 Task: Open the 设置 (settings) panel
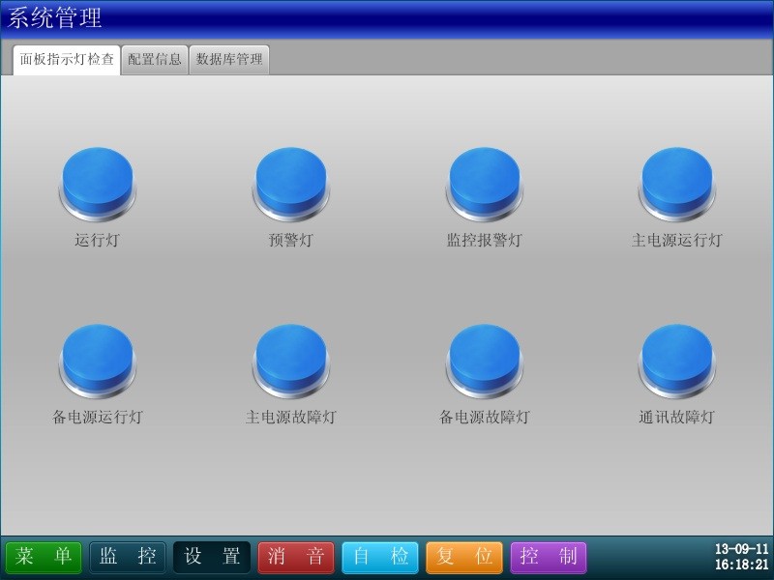[211, 557]
